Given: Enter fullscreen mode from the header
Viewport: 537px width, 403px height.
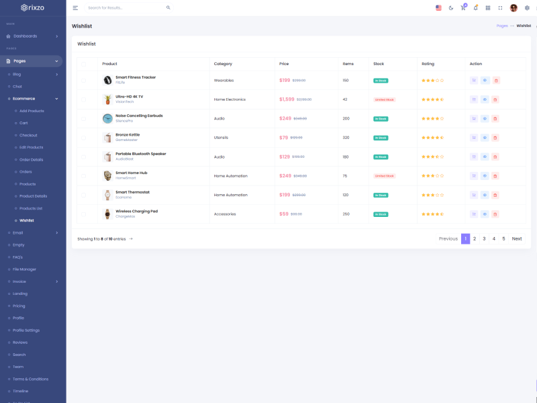Looking at the screenshot, I should click(500, 8).
